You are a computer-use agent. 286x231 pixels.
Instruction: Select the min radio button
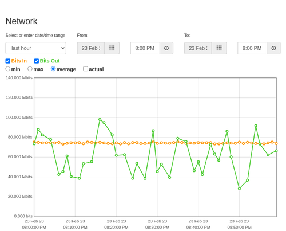tap(7, 69)
